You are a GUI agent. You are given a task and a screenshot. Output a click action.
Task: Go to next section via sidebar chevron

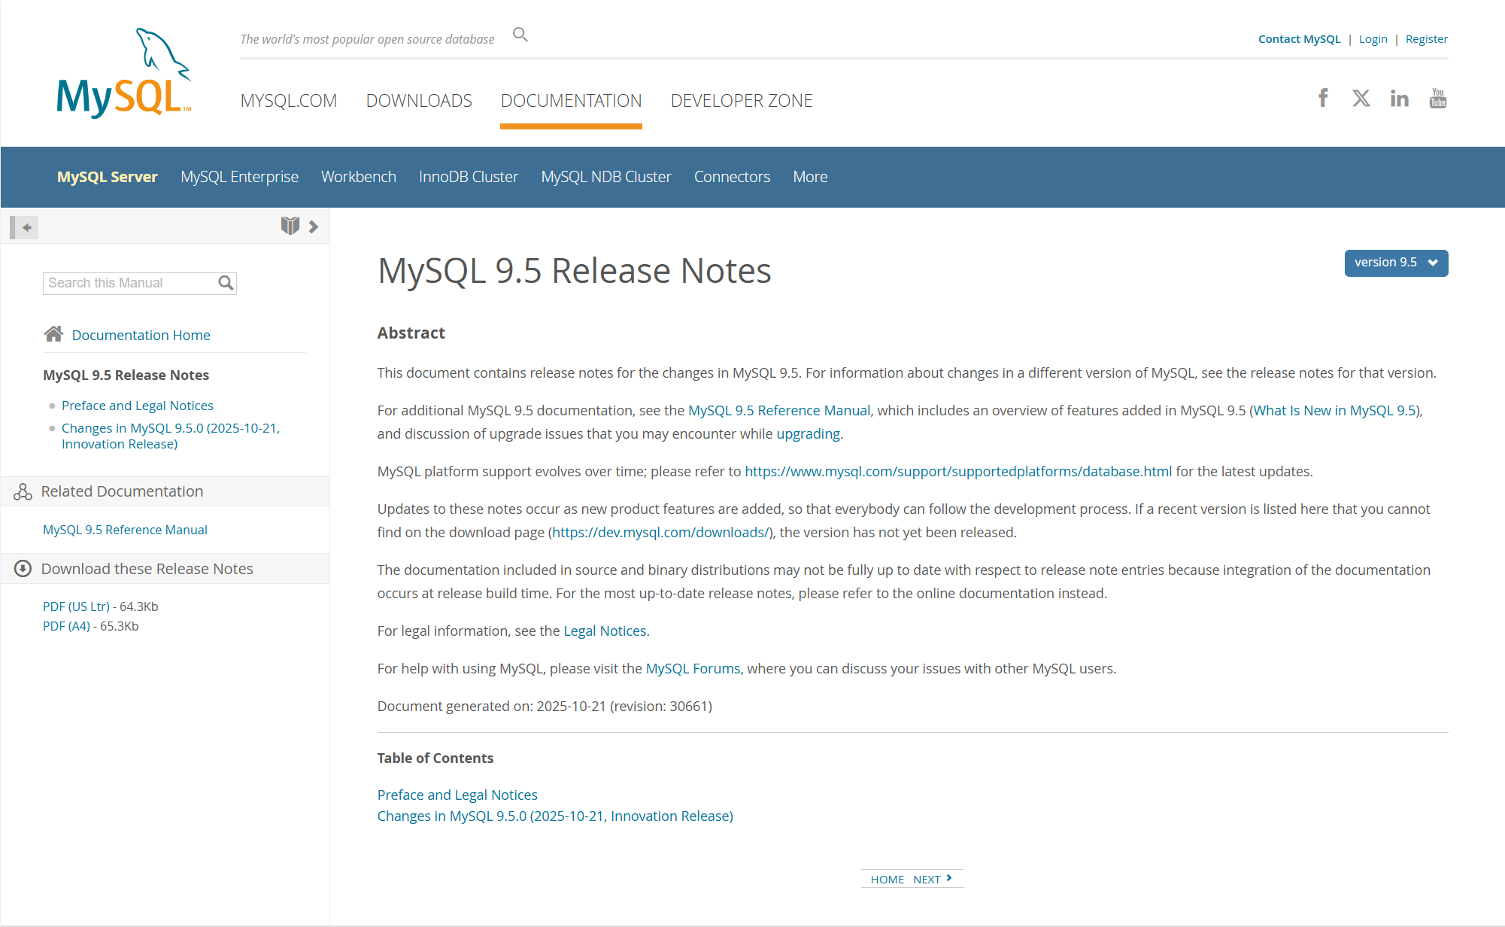314,226
